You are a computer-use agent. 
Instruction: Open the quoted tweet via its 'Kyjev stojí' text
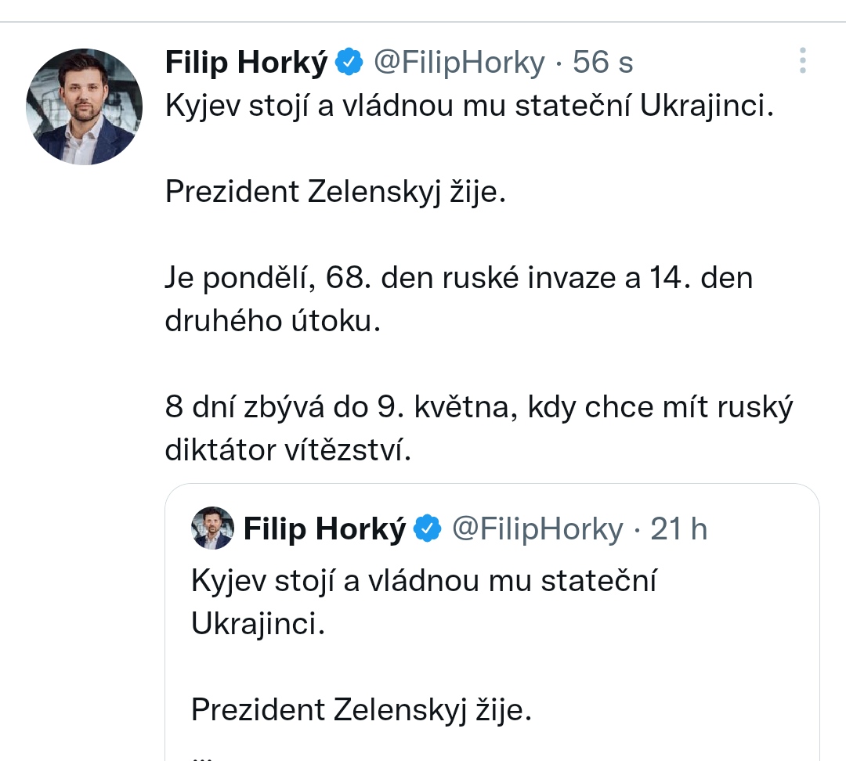[x=423, y=581]
